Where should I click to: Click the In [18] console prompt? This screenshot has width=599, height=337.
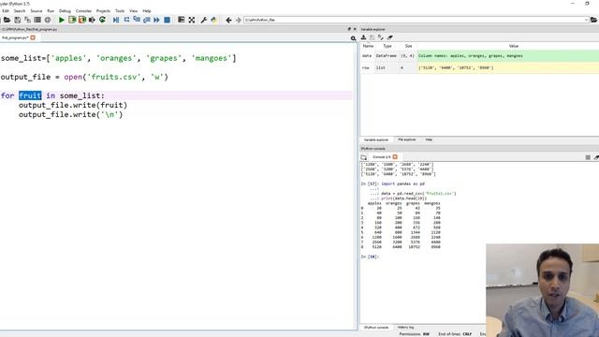pos(370,256)
